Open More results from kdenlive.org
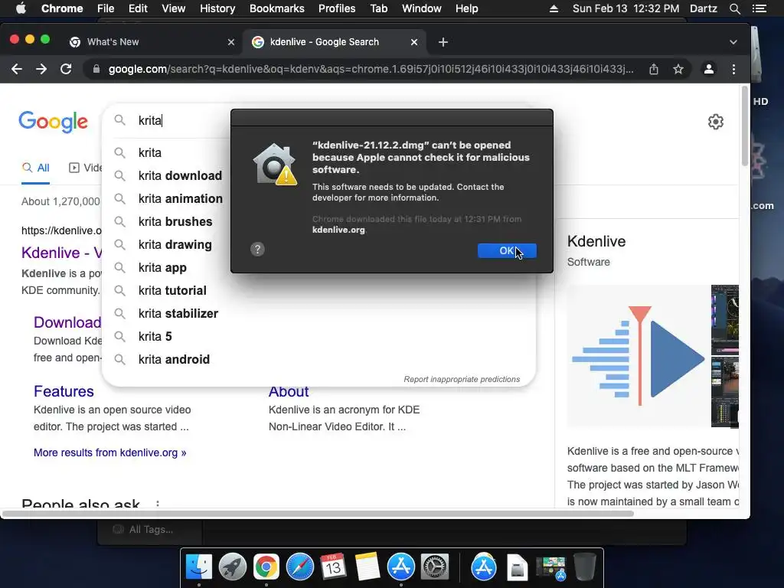This screenshot has width=784, height=588. (110, 452)
